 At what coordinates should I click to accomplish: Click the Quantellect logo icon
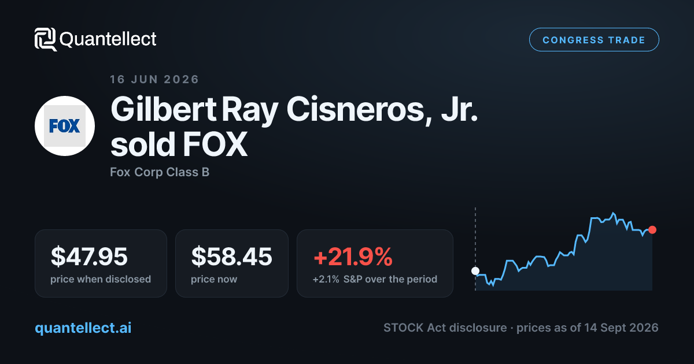click(x=46, y=39)
